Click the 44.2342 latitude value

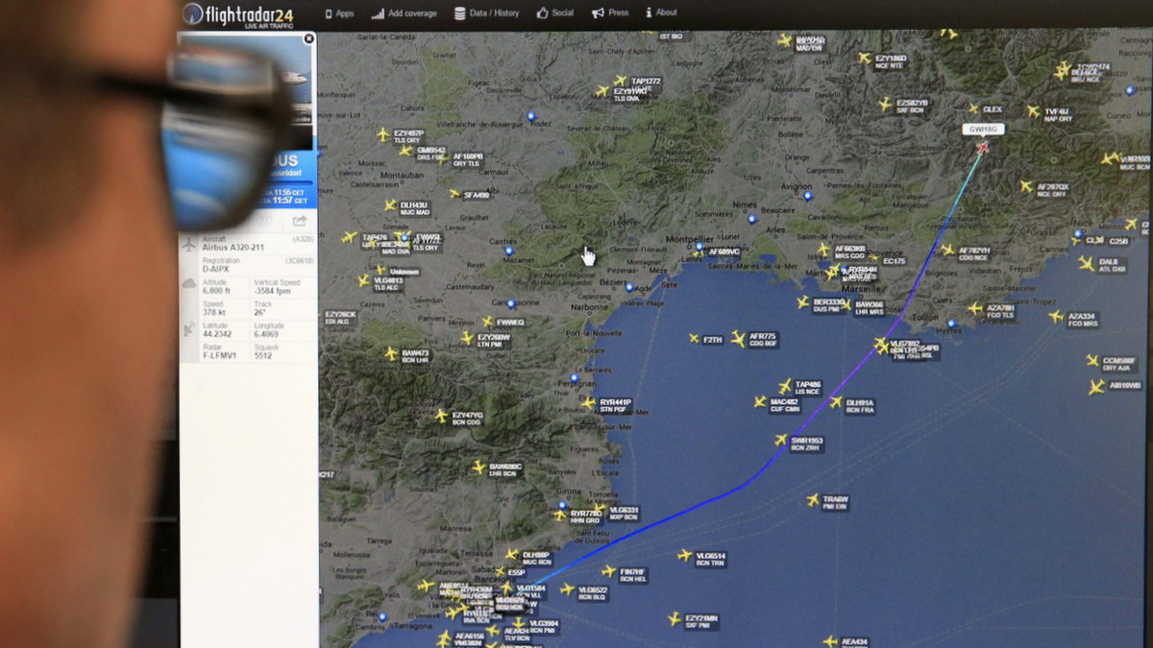(217, 334)
